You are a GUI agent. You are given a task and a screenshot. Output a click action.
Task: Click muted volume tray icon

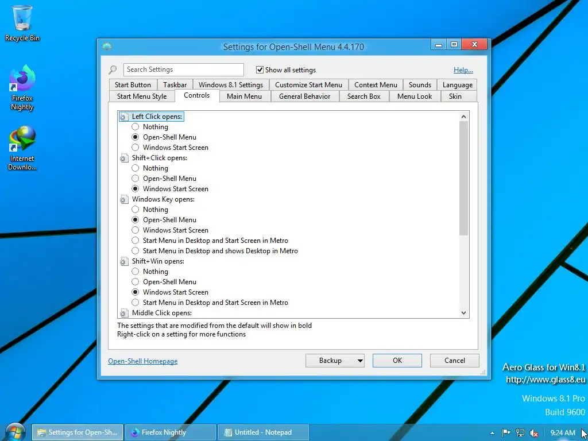533,432
